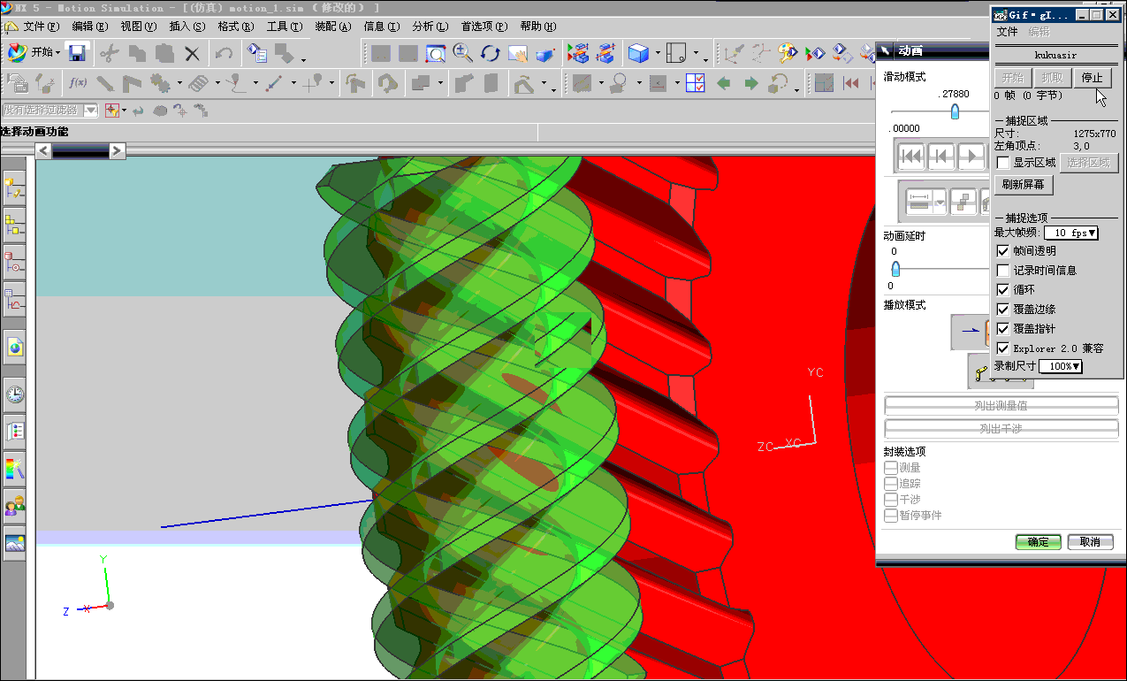Click the shaded blue cube render style icon
The height and width of the screenshot is (681, 1127).
pos(637,53)
